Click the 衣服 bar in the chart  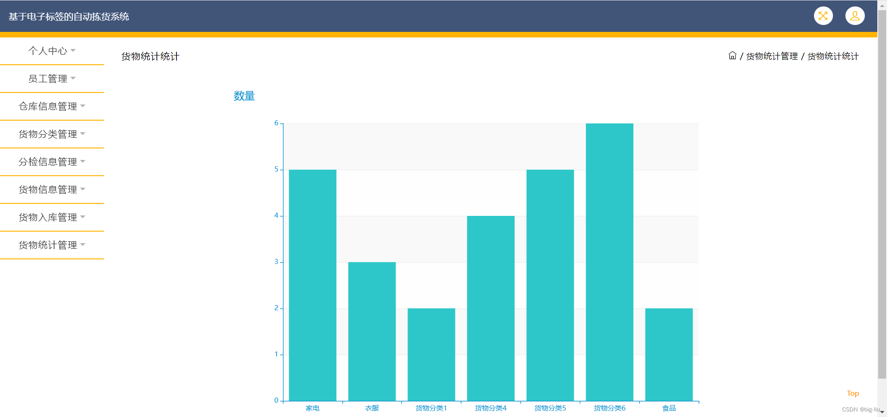tap(372, 331)
